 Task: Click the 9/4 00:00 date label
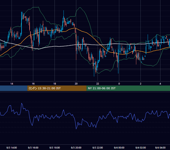(119, 147)
